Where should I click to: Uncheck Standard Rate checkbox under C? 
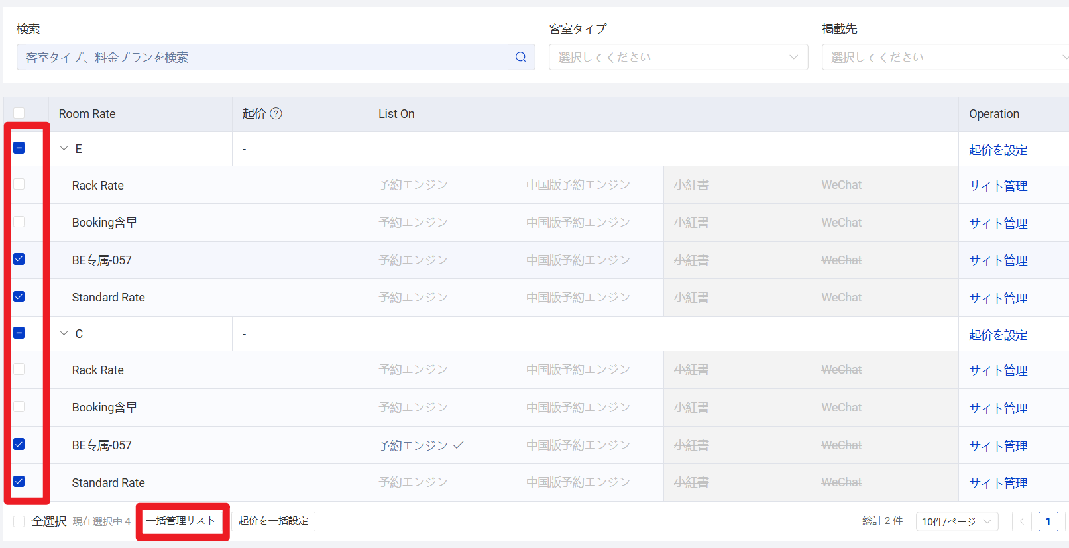19,482
